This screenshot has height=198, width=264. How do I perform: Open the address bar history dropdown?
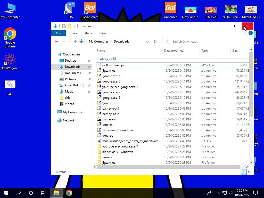147,42
